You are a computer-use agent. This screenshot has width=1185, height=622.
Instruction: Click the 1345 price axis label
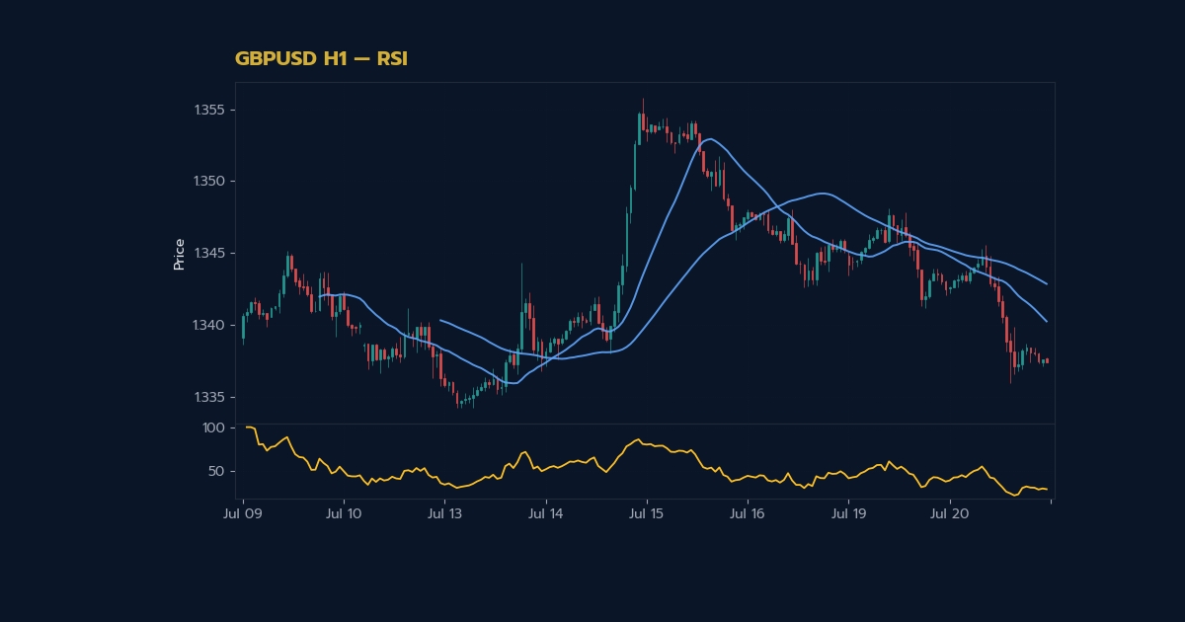tap(208, 254)
